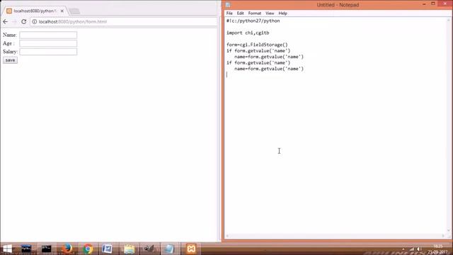Click the Salary input field
Screen dimensions: 453x255
[48, 52]
